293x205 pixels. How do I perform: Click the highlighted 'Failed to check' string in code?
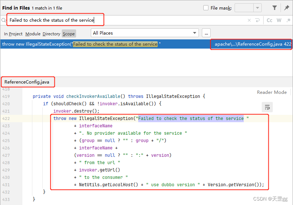(191, 119)
